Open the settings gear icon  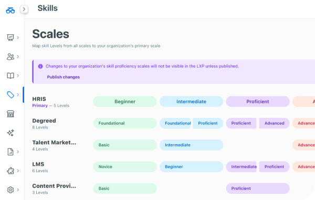click(10, 189)
